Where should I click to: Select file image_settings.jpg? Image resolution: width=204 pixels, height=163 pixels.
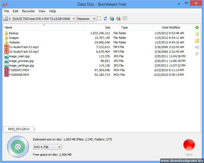coord(21,65)
